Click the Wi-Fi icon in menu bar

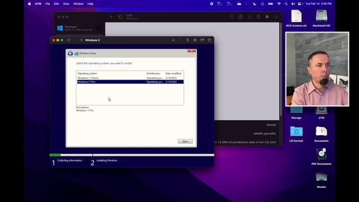279,4
